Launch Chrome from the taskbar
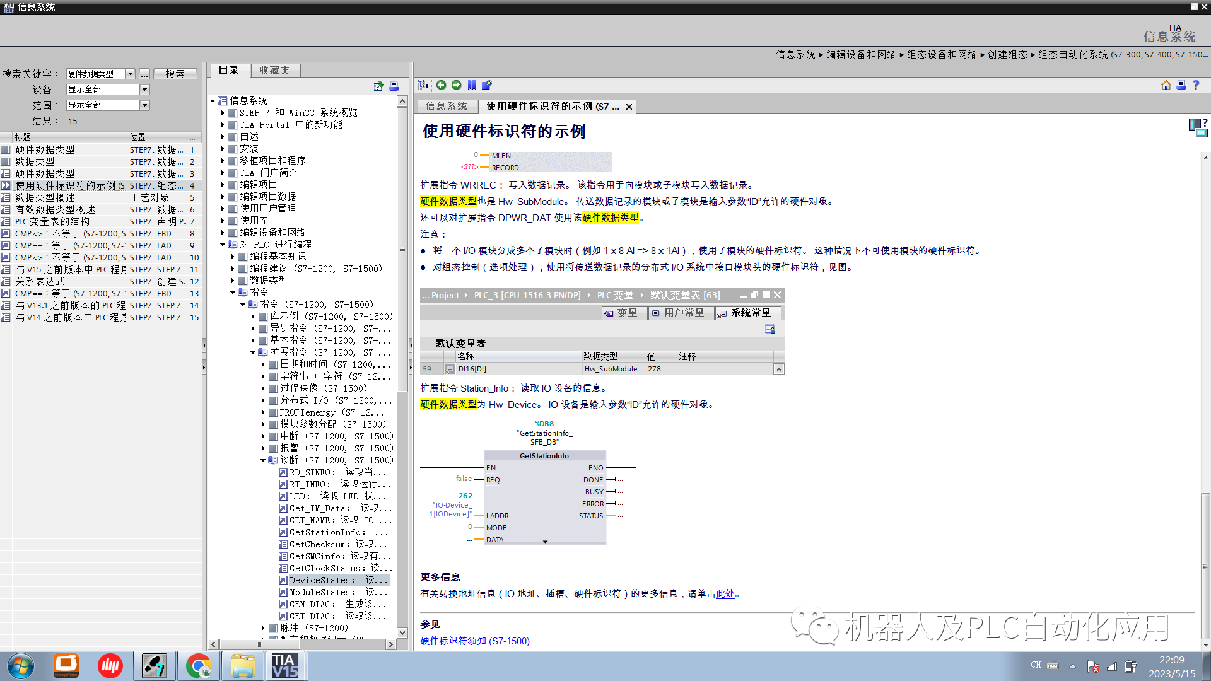1211x681 pixels. [x=198, y=666]
